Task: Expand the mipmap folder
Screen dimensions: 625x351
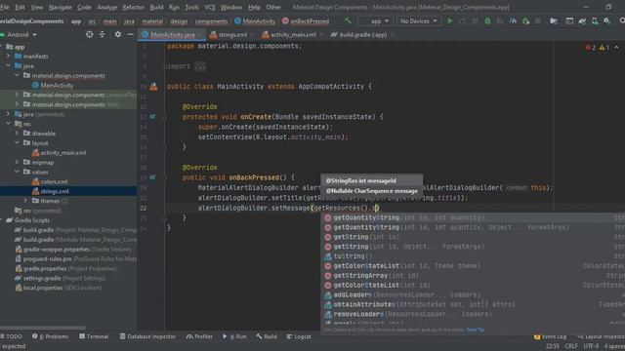Action: [17, 162]
